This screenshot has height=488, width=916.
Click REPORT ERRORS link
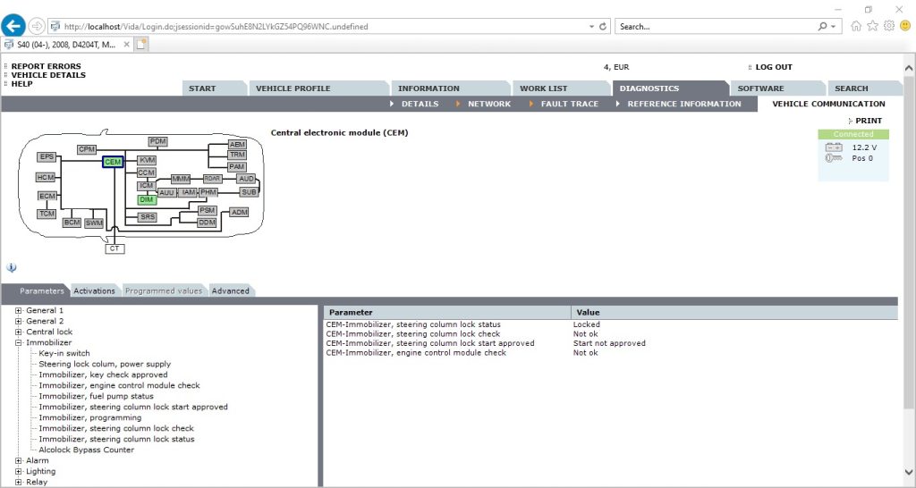pyautogui.click(x=47, y=66)
